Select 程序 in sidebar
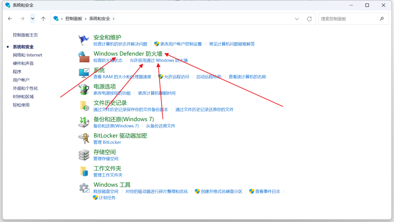 click(x=17, y=72)
